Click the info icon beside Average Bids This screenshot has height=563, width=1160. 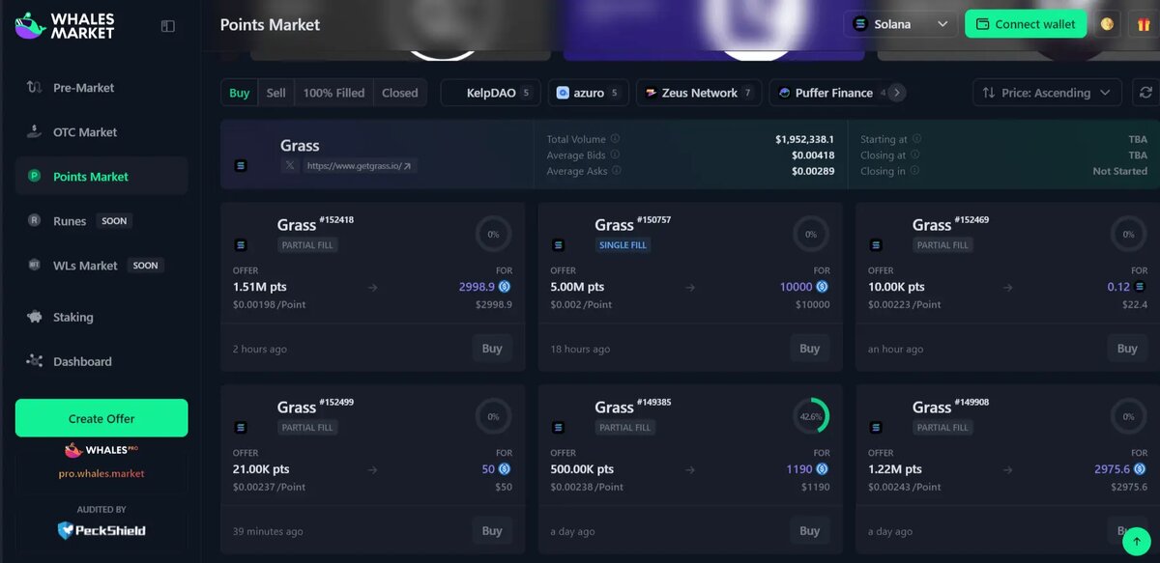click(615, 155)
